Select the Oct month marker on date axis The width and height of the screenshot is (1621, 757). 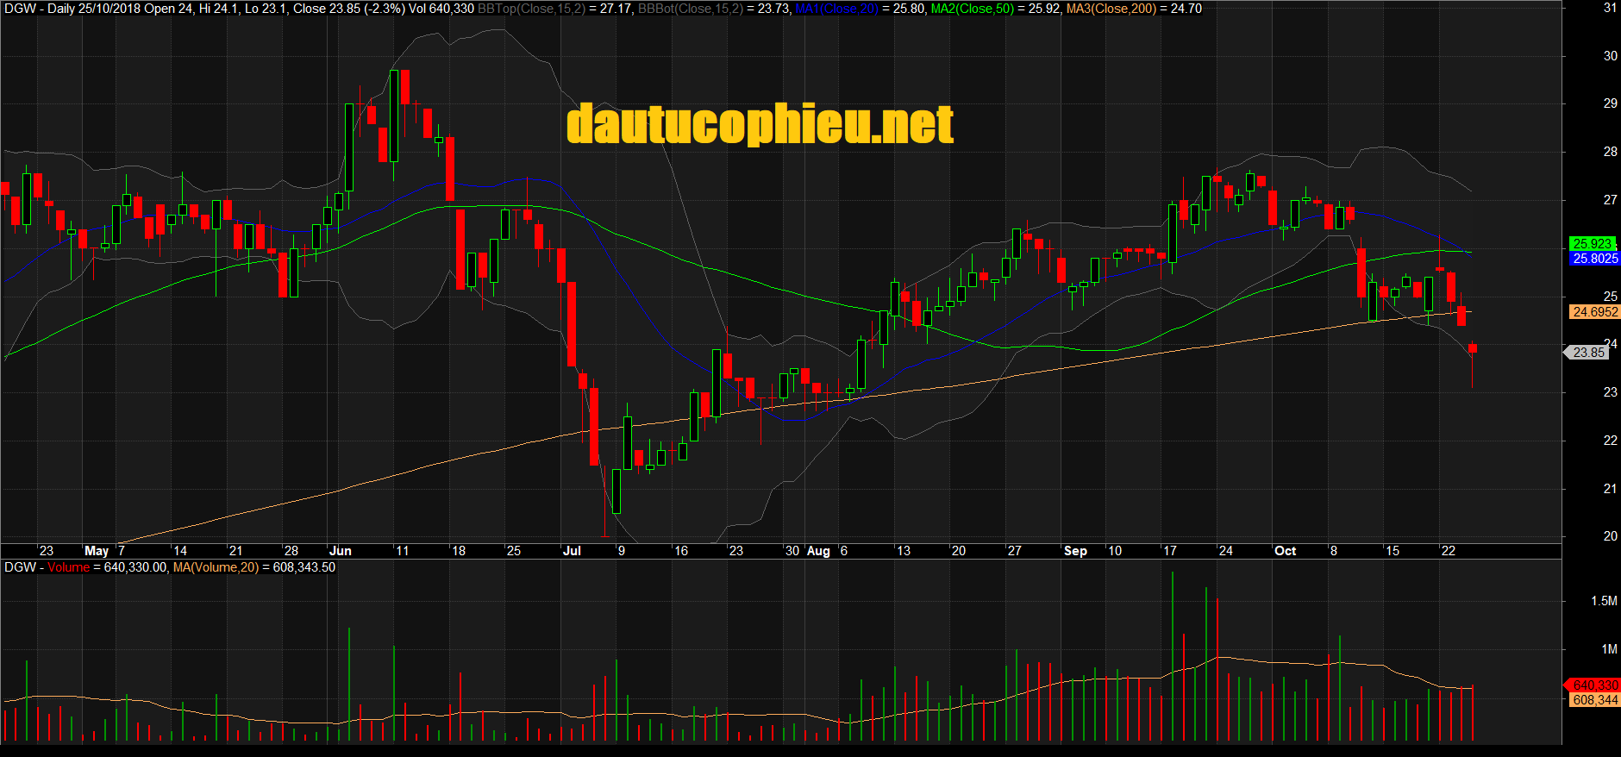1285,551
